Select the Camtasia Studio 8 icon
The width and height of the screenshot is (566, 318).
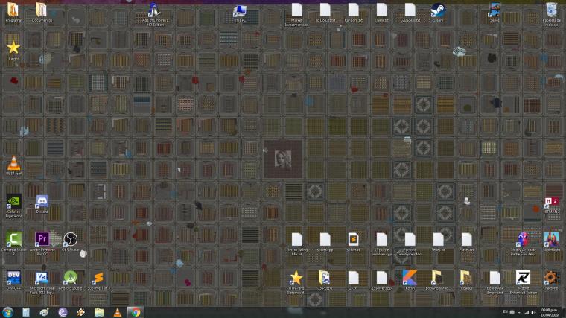click(x=13, y=244)
